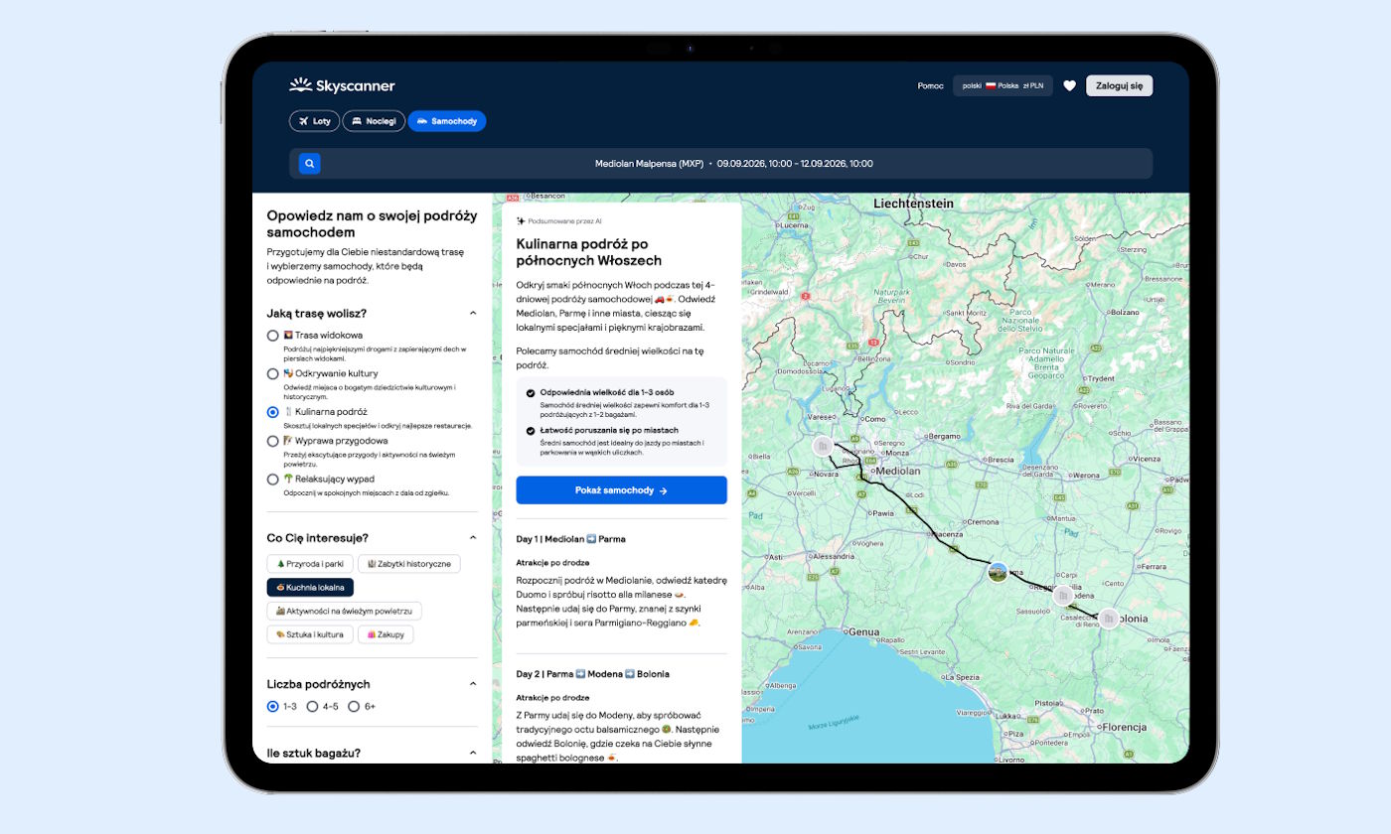Choose the Wyprawa przygodowa route option

(273, 441)
